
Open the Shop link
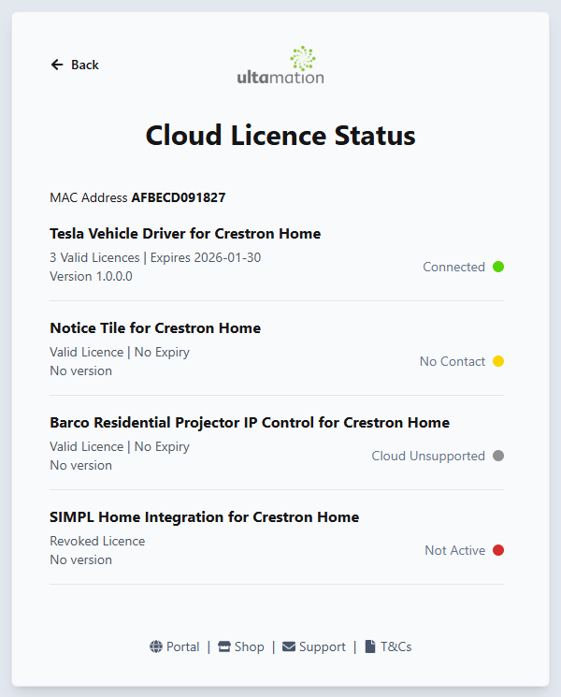pyautogui.click(x=250, y=646)
